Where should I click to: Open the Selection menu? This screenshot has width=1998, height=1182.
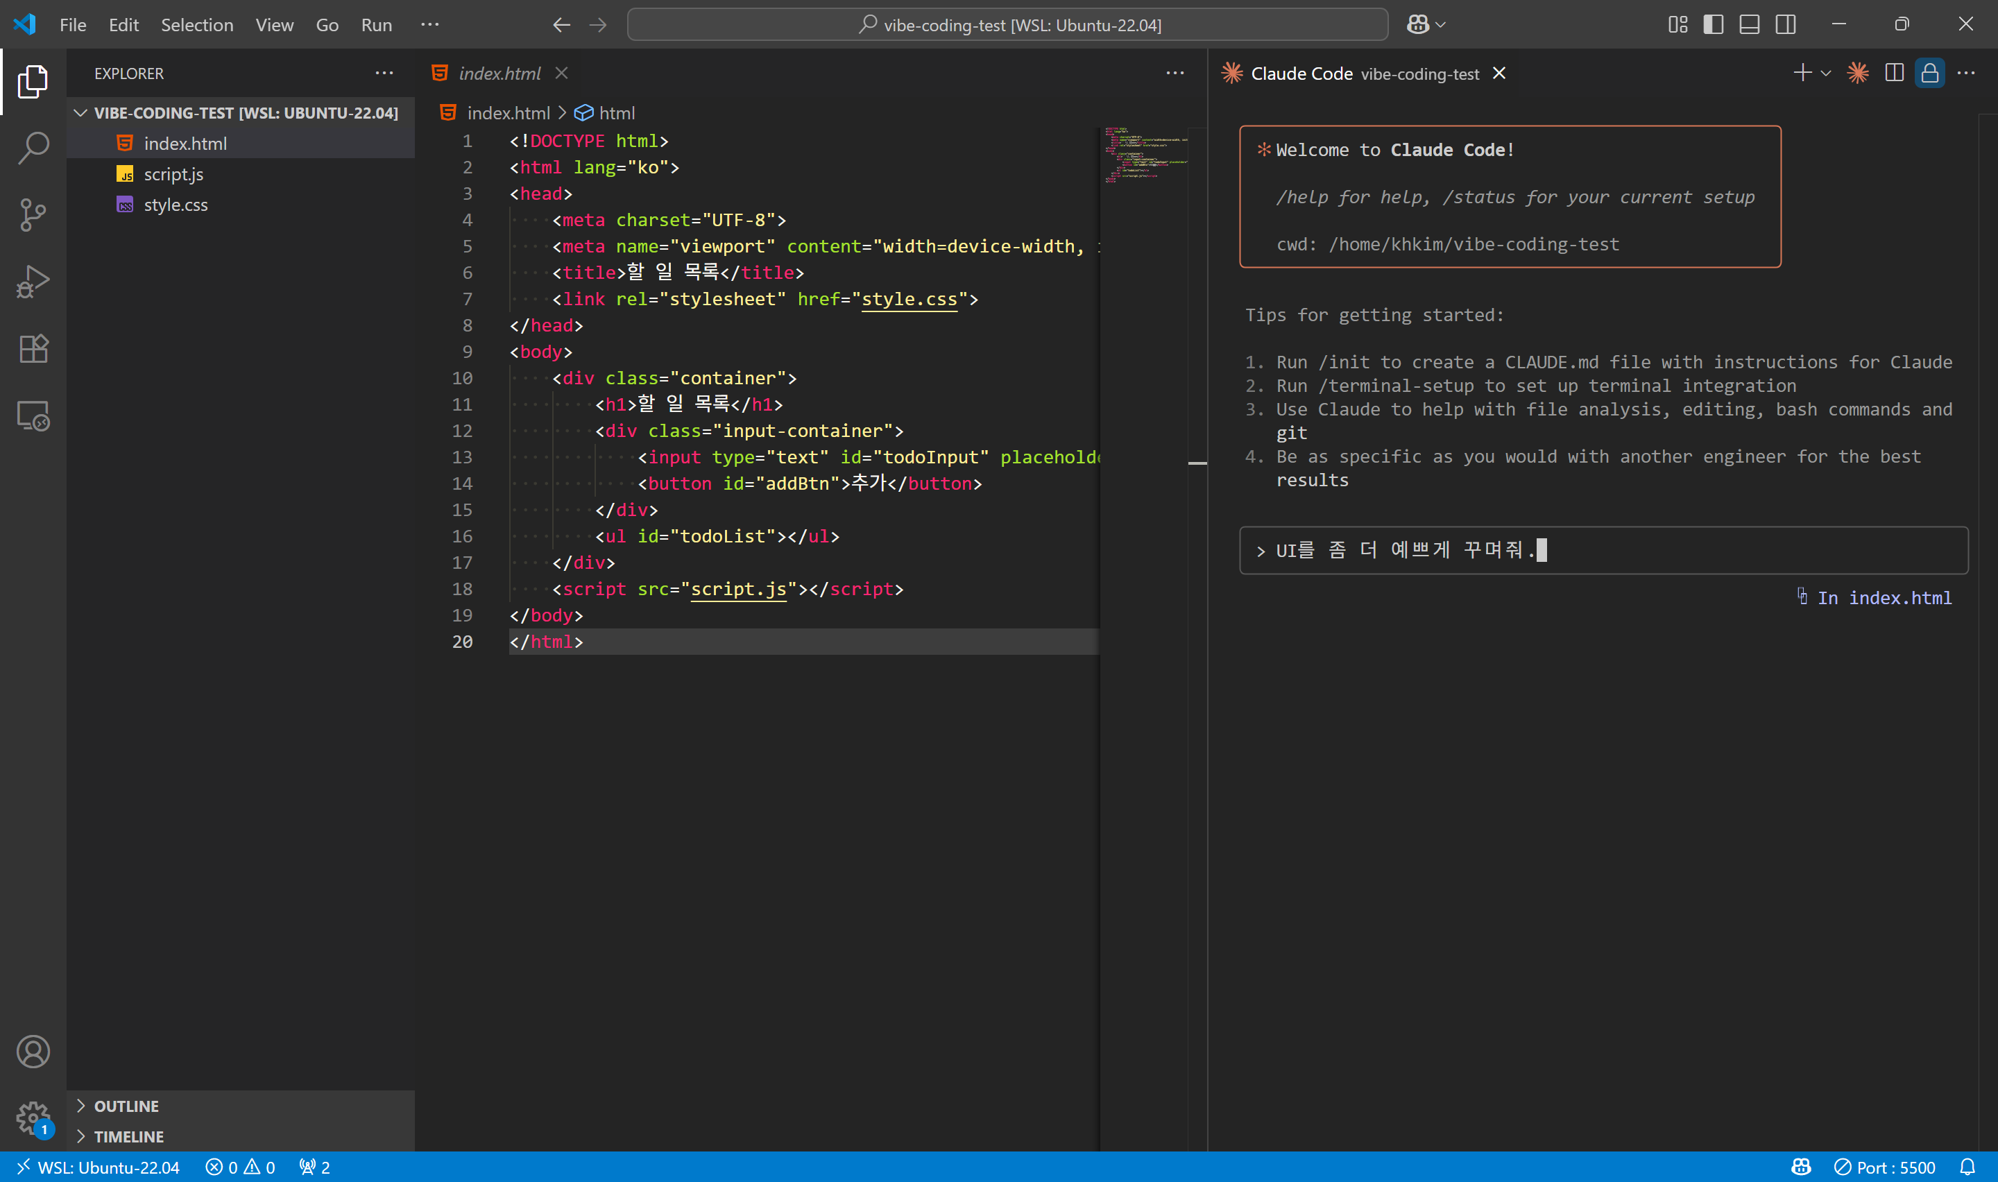(197, 25)
